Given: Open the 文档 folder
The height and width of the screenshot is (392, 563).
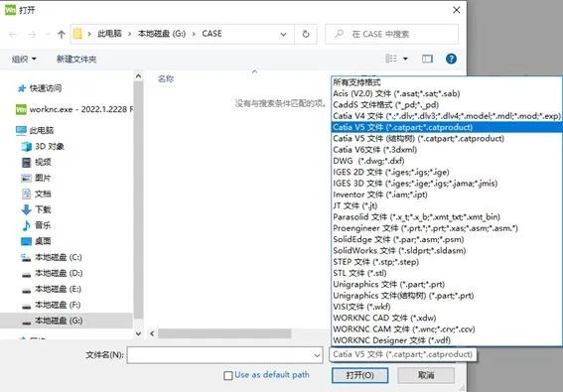Looking at the screenshot, I should 37,194.
